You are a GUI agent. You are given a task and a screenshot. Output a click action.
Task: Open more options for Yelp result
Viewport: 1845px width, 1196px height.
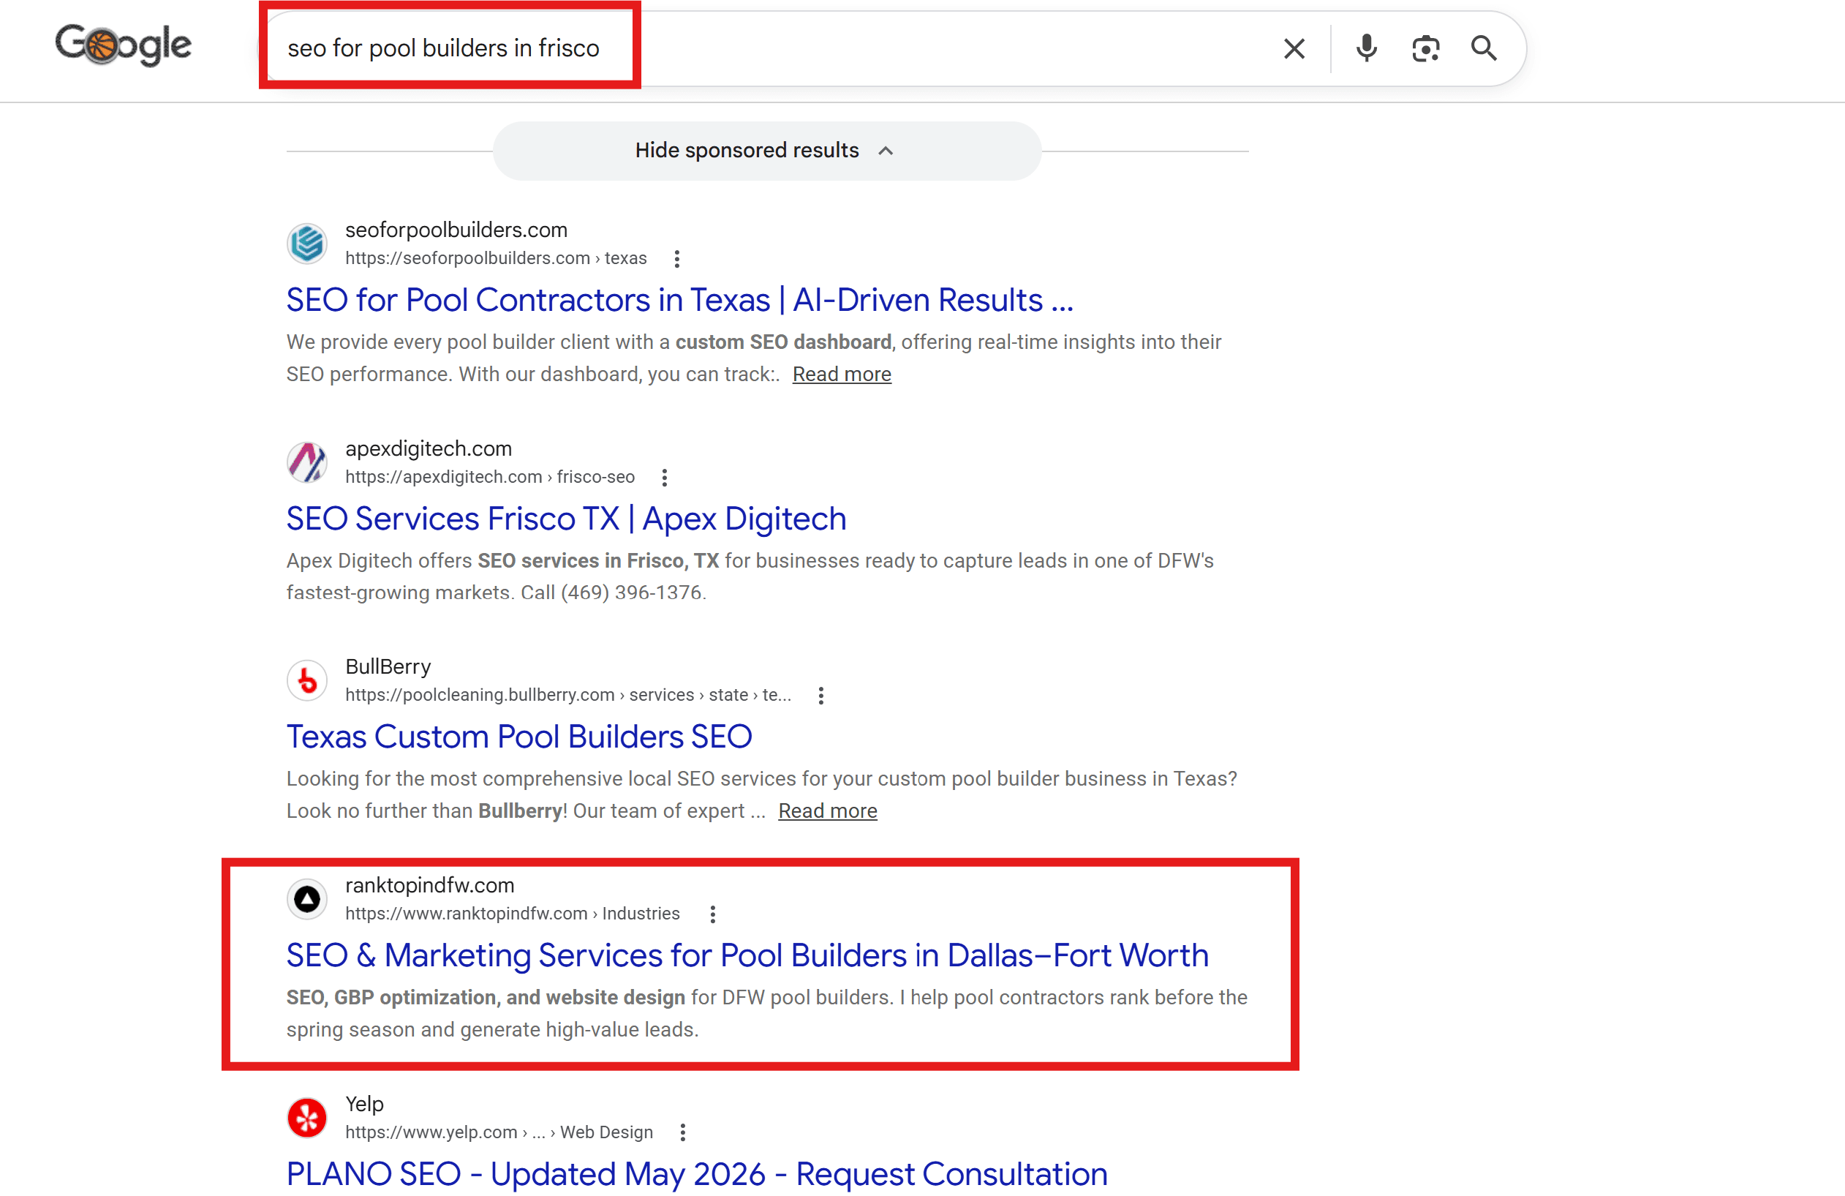pyautogui.click(x=682, y=1132)
